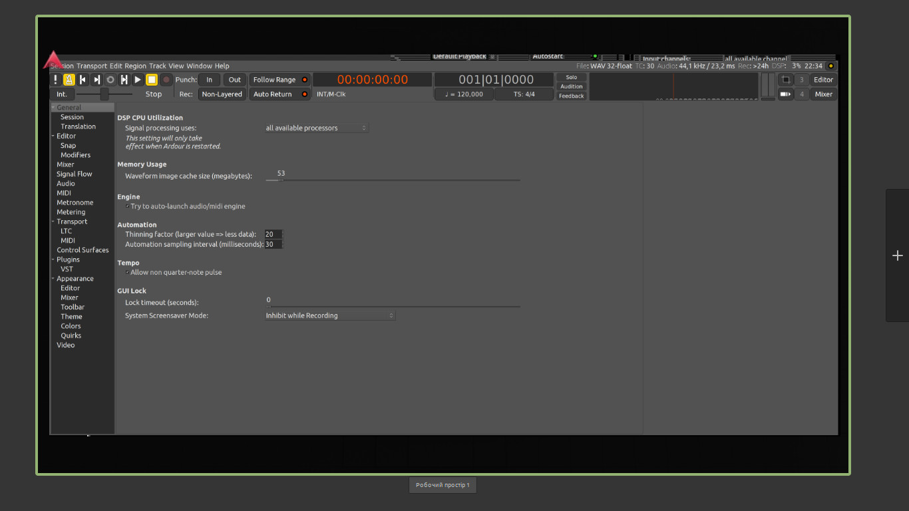The width and height of the screenshot is (909, 511).
Task: Select Metronome in preferences sidebar
Action: pyautogui.click(x=75, y=202)
